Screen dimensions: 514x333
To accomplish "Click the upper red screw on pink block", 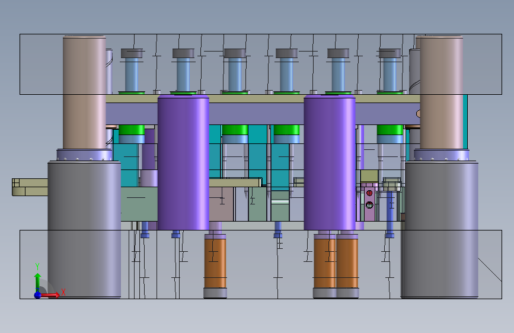I will (369, 193).
